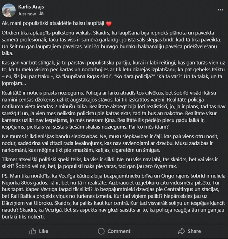
Task: Open Karlis Arajs profile picture
Action: point(9,10)
